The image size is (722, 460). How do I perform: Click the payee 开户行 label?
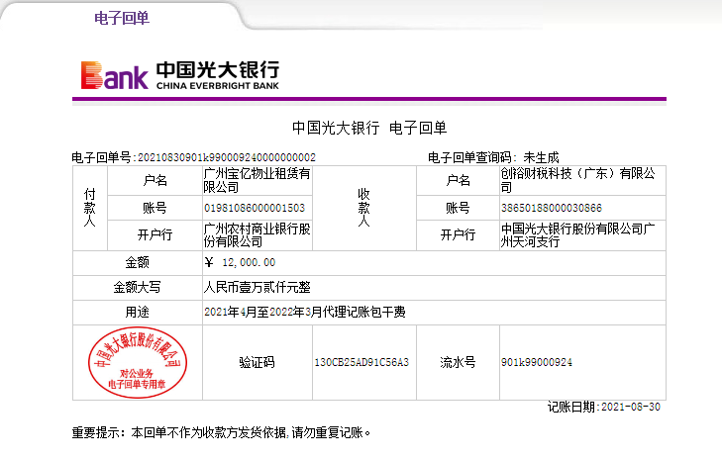(458, 235)
